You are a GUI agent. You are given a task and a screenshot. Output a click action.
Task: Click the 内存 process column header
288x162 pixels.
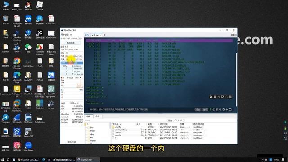[x=63, y=63]
